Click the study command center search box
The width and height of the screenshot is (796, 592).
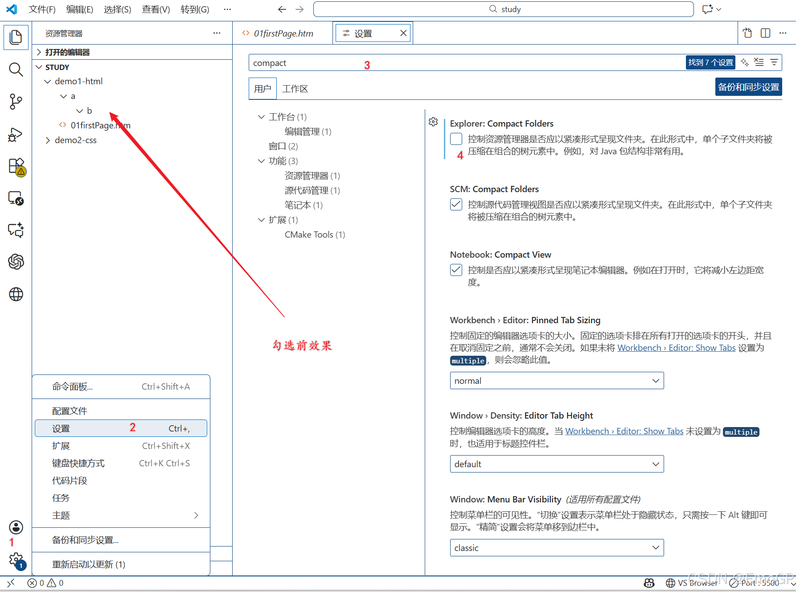pos(503,9)
